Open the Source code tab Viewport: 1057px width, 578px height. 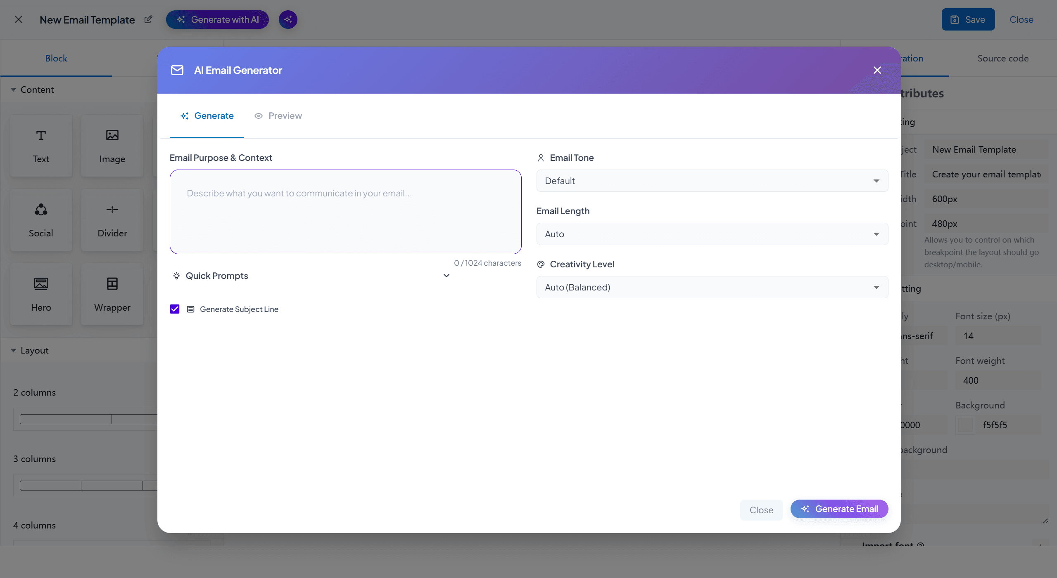pos(1002,58)
